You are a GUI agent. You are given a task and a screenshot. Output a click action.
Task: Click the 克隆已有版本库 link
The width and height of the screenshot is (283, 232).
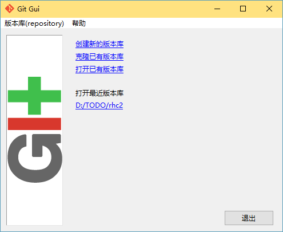tap(99, 57)
